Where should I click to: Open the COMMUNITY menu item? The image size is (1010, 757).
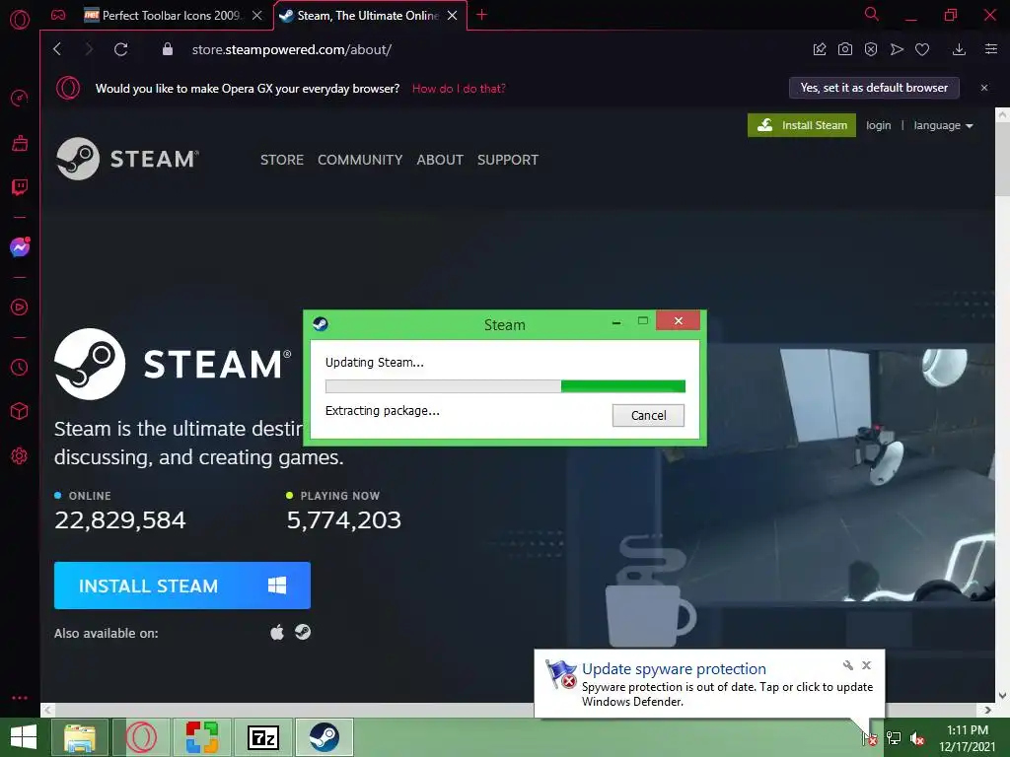360,160
